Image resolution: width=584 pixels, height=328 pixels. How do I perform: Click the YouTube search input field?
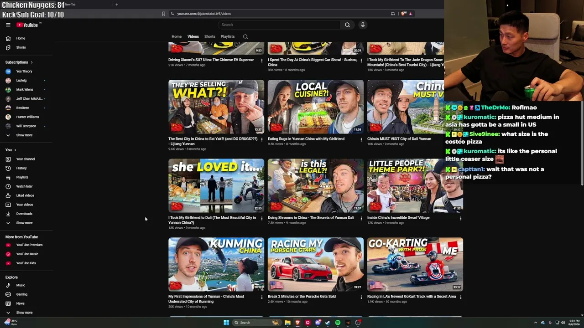279,25
